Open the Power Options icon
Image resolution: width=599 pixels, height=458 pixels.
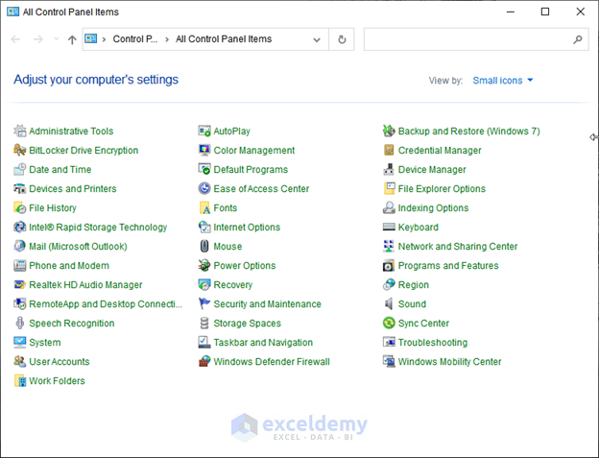[x=204, y=266]
